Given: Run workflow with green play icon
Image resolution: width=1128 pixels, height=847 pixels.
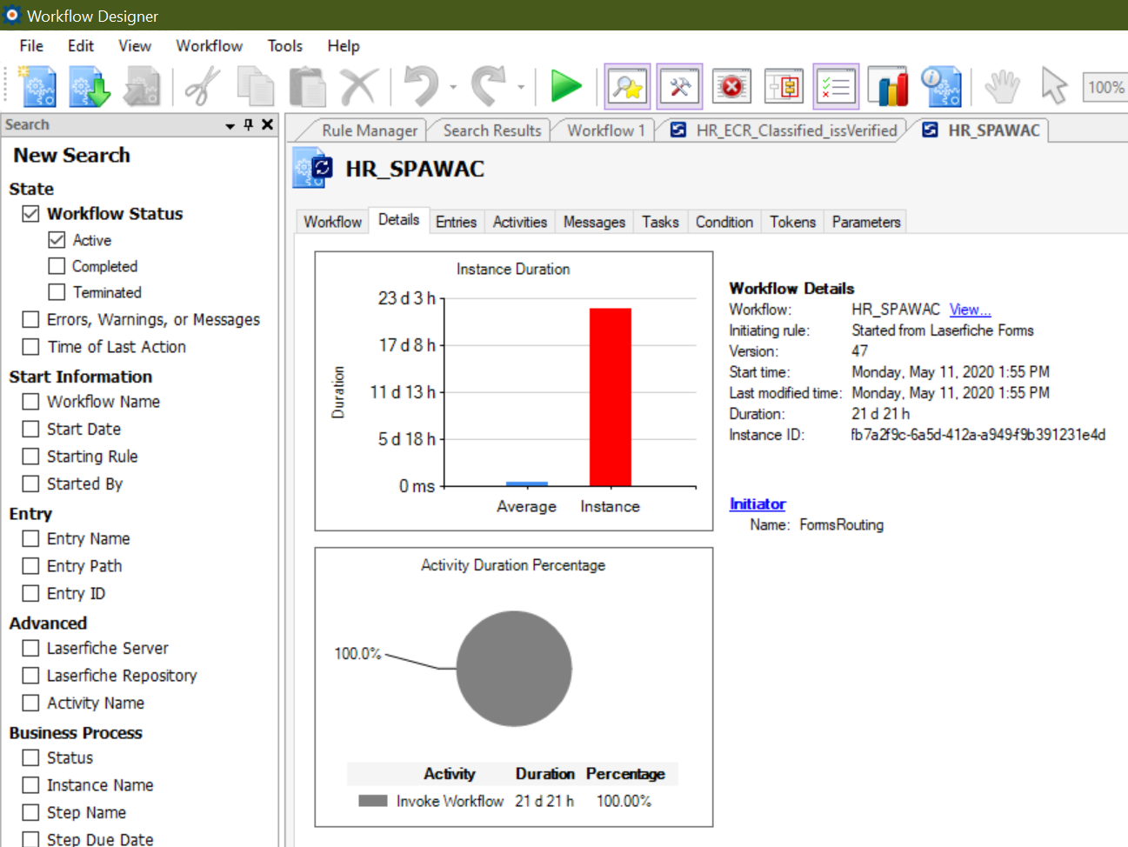Looking at the screenshot, I should tap(566, 87).
